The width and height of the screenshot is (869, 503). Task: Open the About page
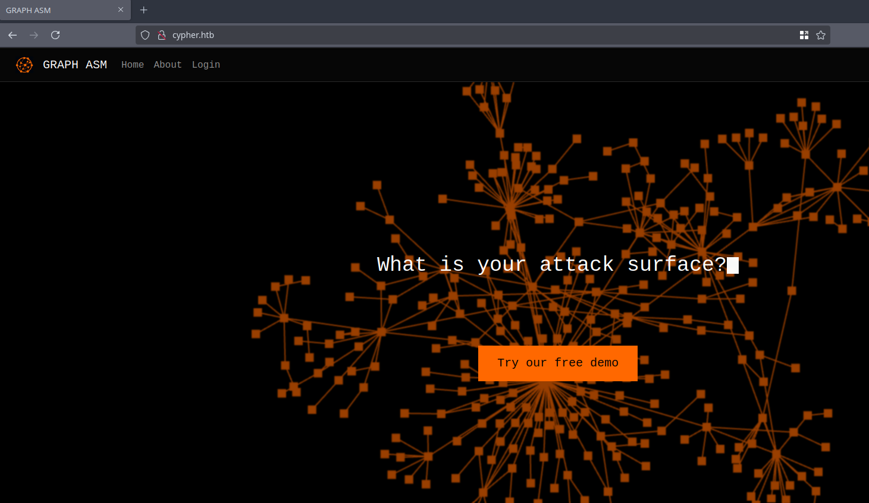coord(168,65)
